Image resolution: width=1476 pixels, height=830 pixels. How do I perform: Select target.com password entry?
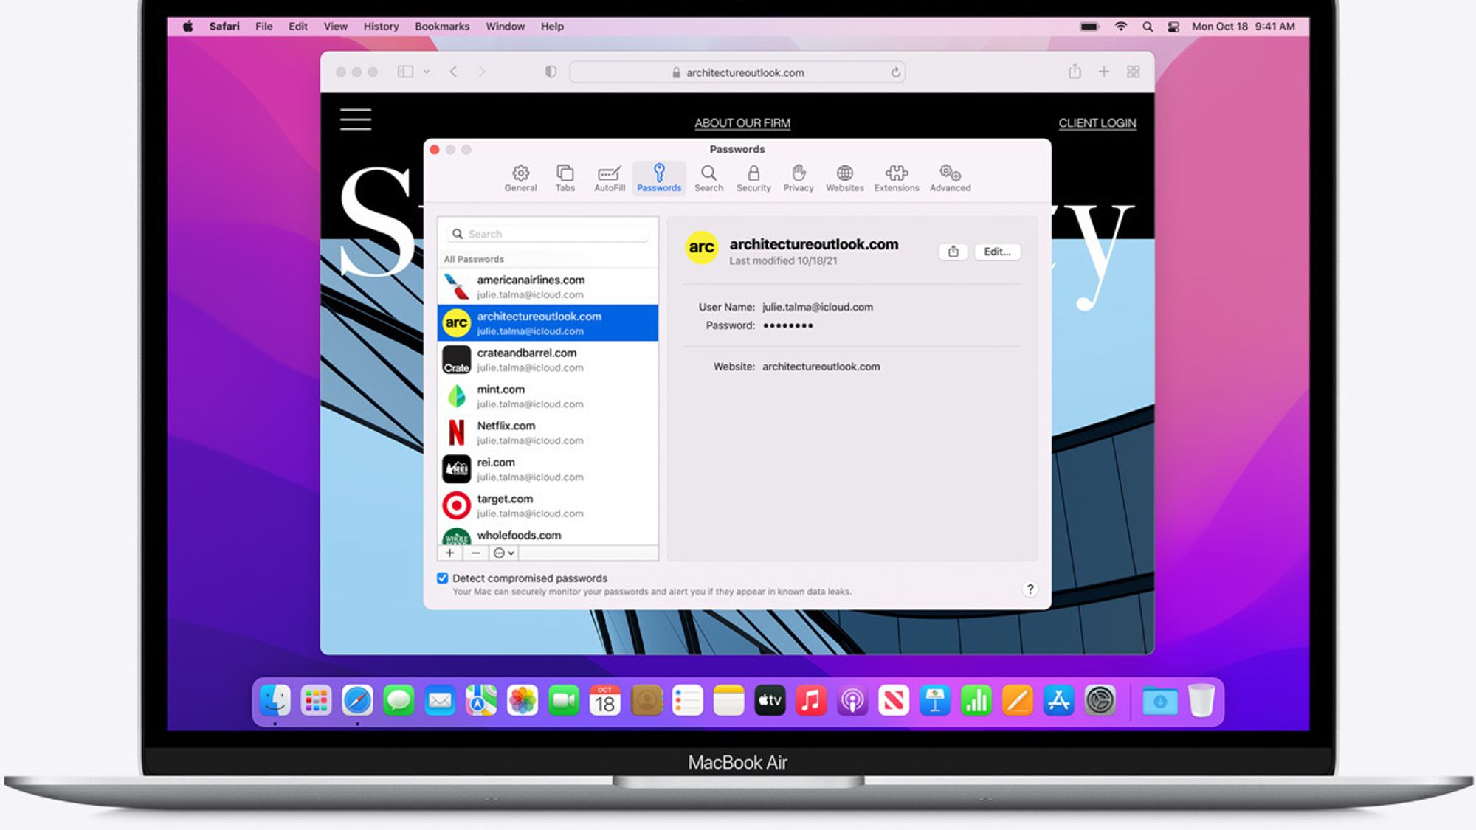pos(548,505)
